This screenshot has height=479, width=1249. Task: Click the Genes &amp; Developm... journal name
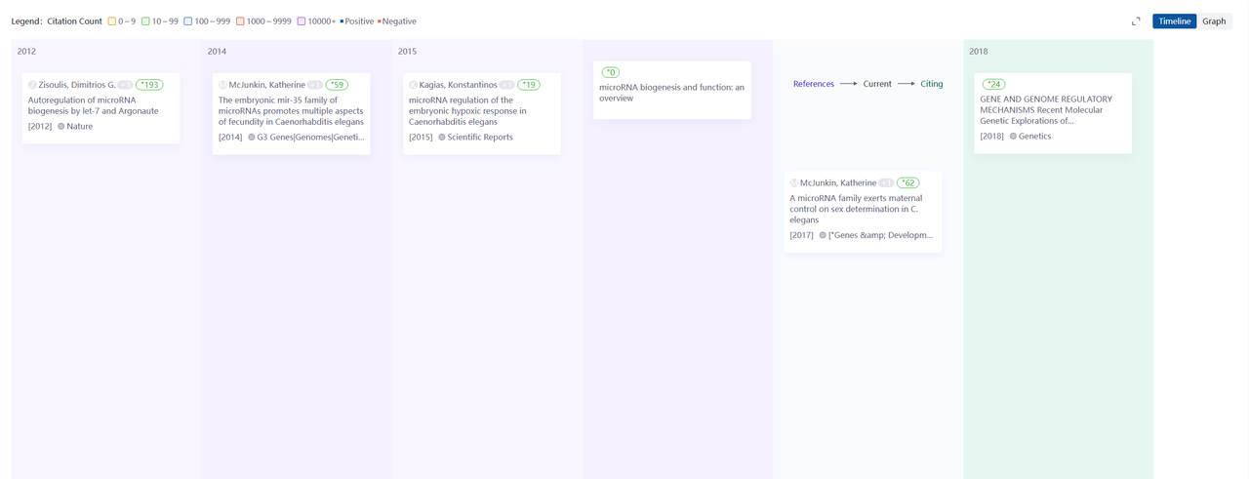pyautogui.click(x=881, y=235)
